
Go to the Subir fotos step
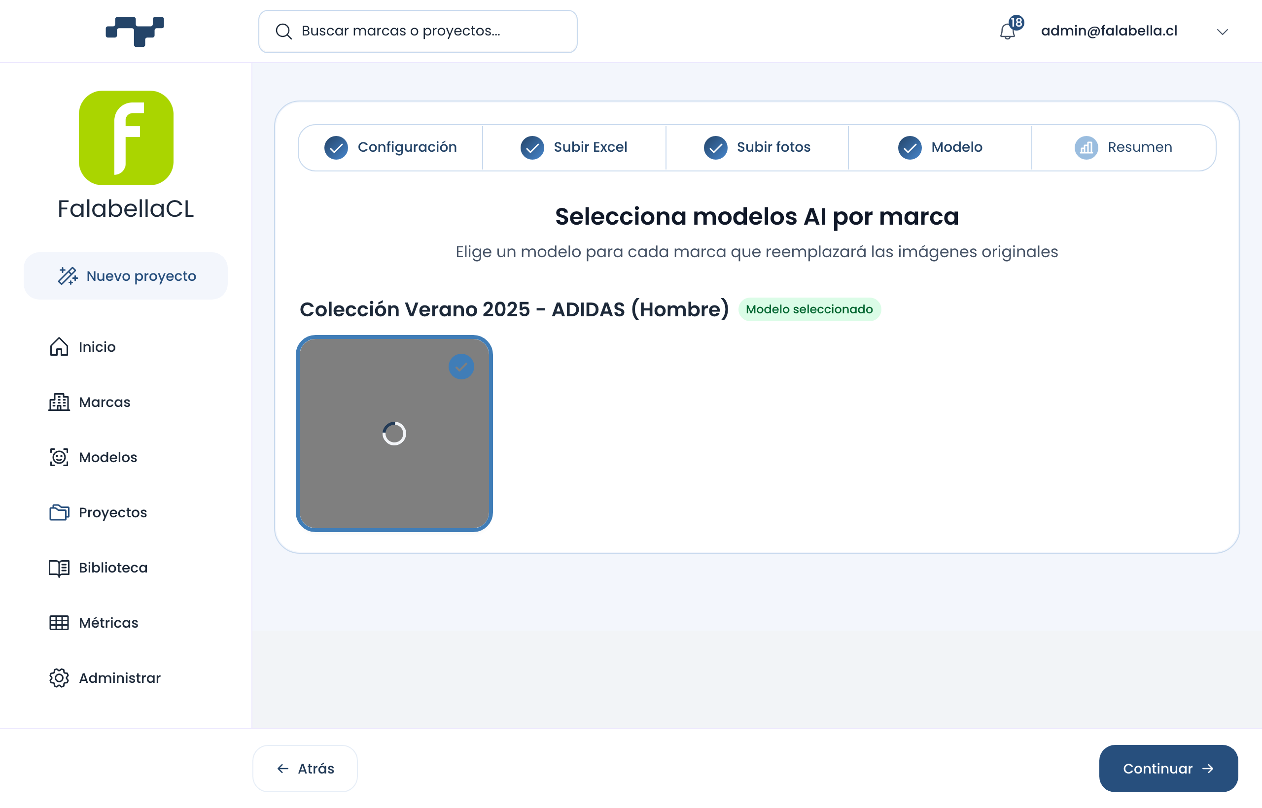point(757,147)
